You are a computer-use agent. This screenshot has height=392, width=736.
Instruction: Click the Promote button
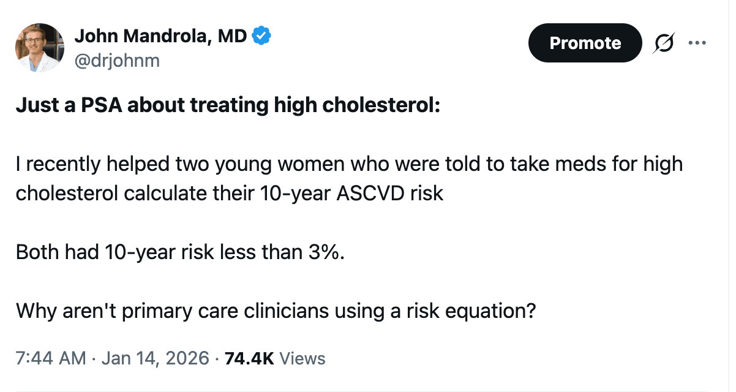585,42
